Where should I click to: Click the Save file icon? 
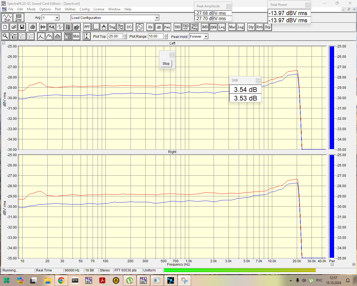click(x=22, y=27)
